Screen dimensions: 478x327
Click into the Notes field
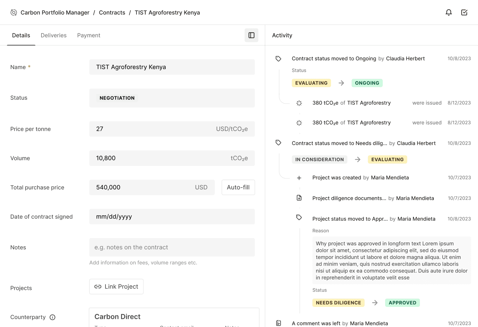[x=172, y=247]
